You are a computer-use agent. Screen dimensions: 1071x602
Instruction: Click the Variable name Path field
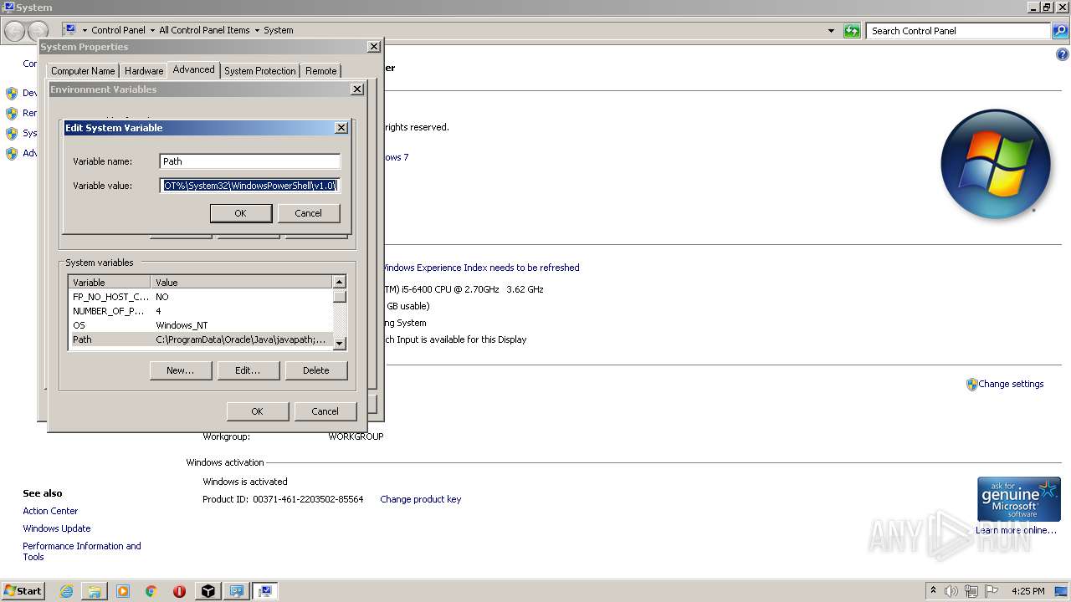(x=250, y=161)
